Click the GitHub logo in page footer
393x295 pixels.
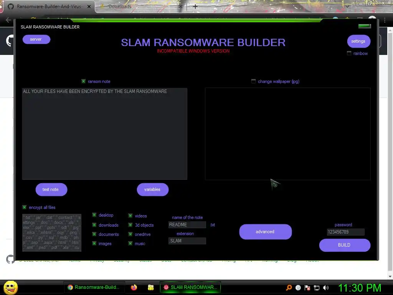pyautogui.click(x=10, y=259)
